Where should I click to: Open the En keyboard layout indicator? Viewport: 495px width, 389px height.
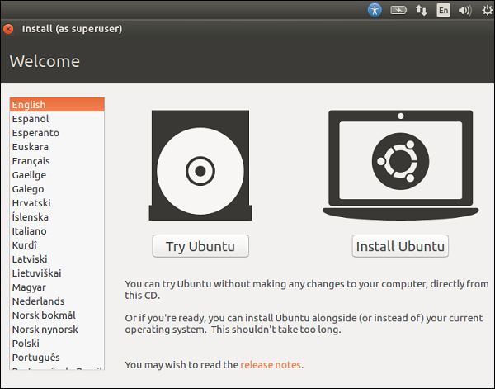(444, 11)
